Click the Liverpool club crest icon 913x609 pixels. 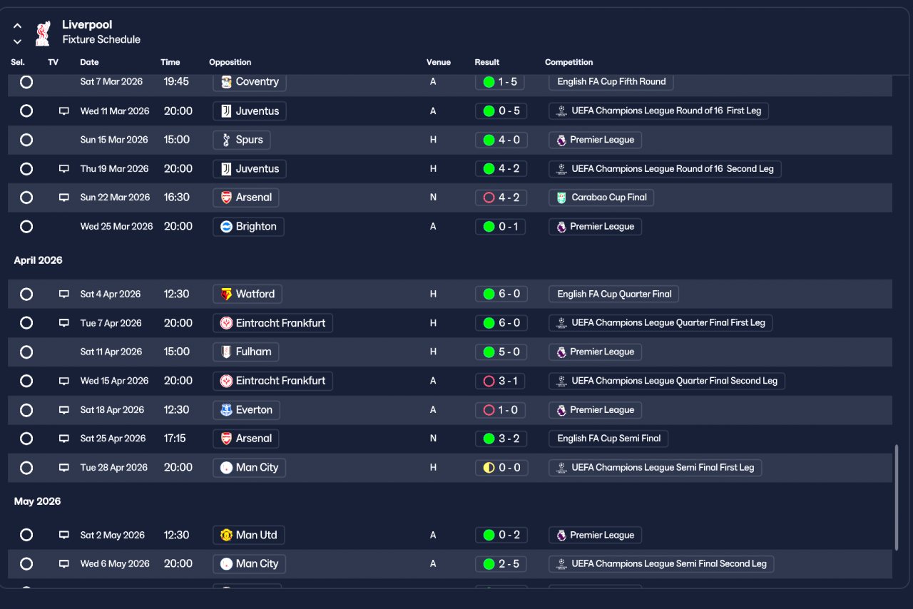click(x=43, y=33)
